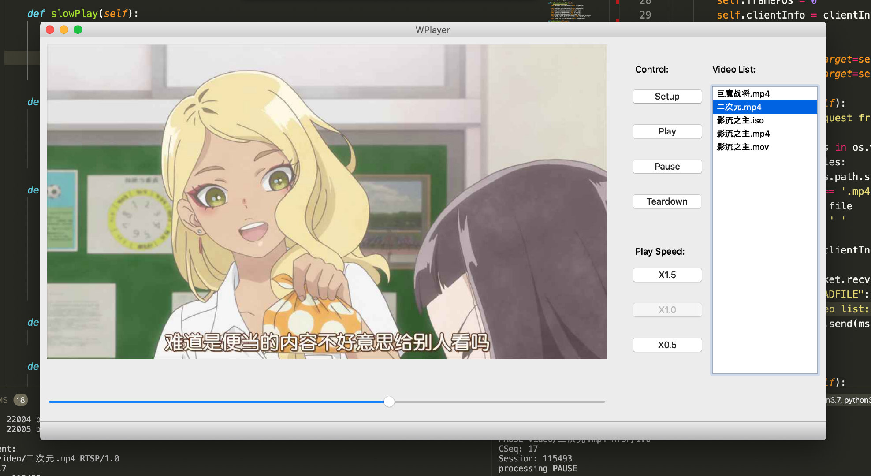Select 二次元.mp4 in the video list

click(765, 107)
